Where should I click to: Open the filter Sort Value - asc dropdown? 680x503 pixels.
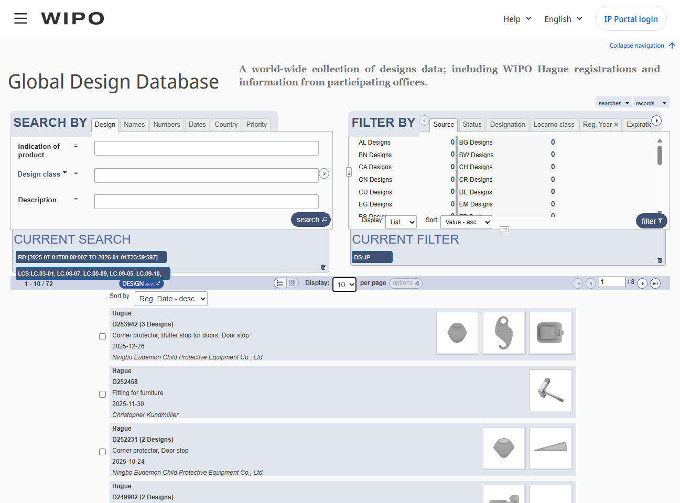466,222
